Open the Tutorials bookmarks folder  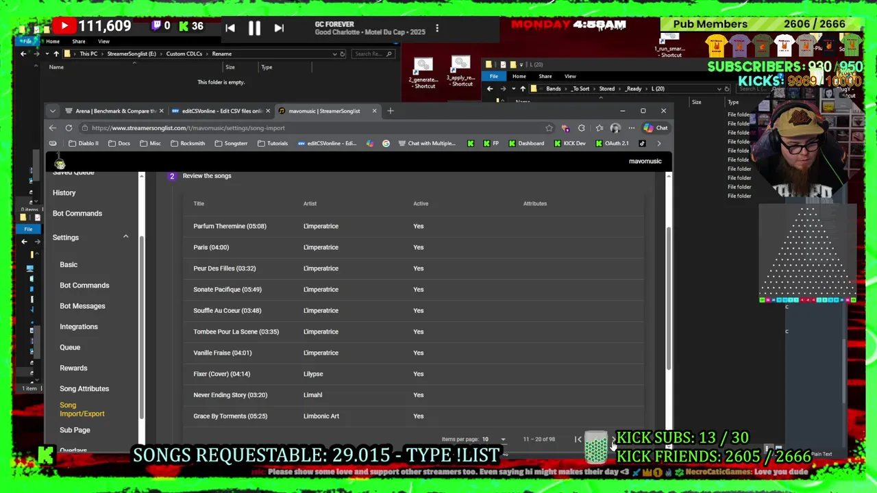coord(273,144)
